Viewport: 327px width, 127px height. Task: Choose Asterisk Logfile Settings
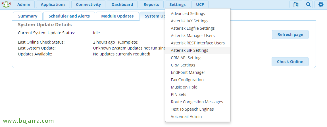pyautogui.click(x=198, y=28)
